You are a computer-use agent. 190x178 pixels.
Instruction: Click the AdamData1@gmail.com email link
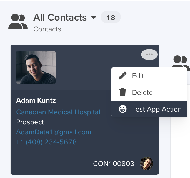pyautogui.click(x=54, y=132)
